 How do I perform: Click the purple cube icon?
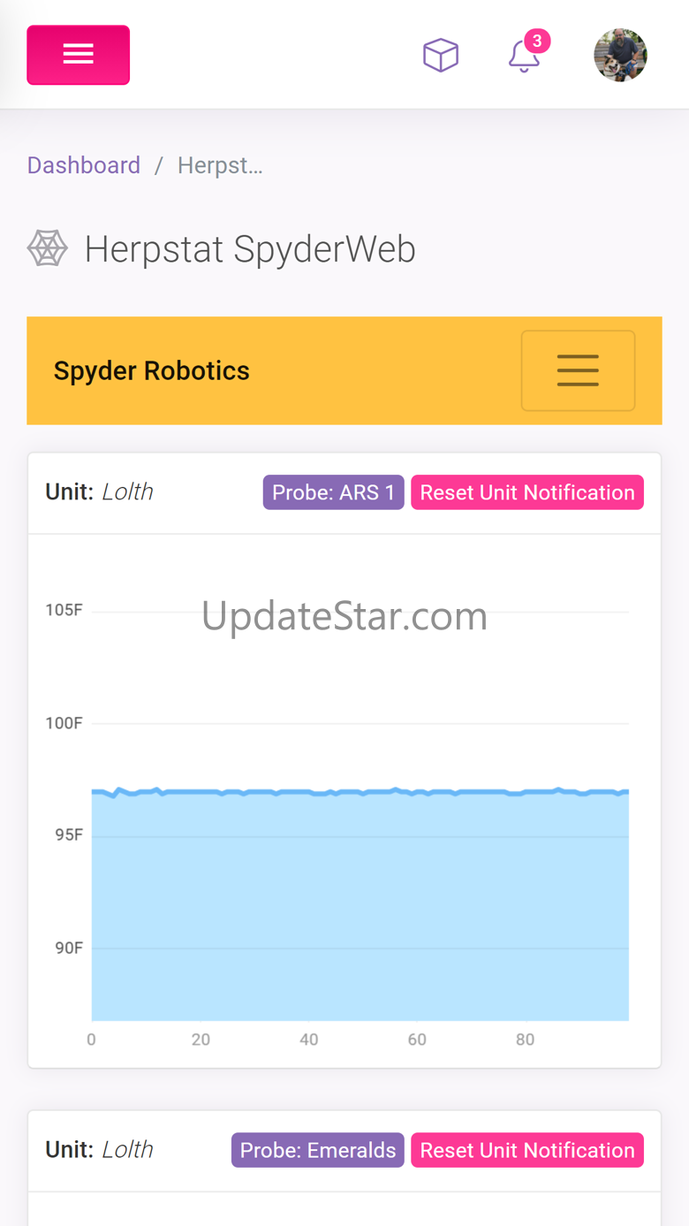click(x=440, y=56)
